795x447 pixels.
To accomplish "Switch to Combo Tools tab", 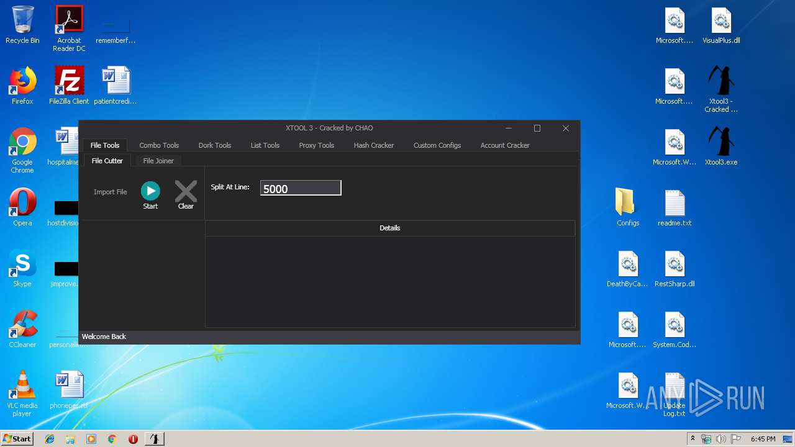I will pyautogui.click(x=159, y=145).
